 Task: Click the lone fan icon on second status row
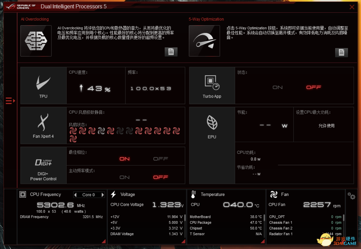73,139
